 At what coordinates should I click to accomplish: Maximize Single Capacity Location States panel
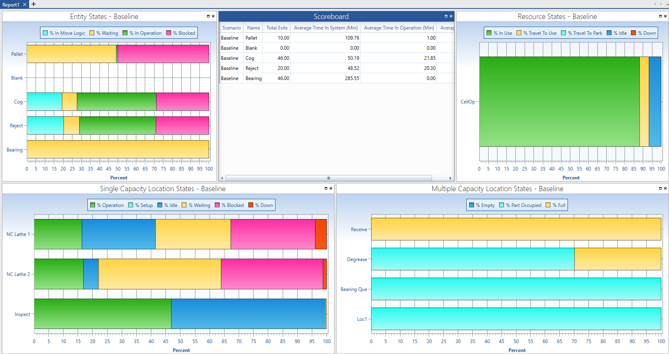326,188
